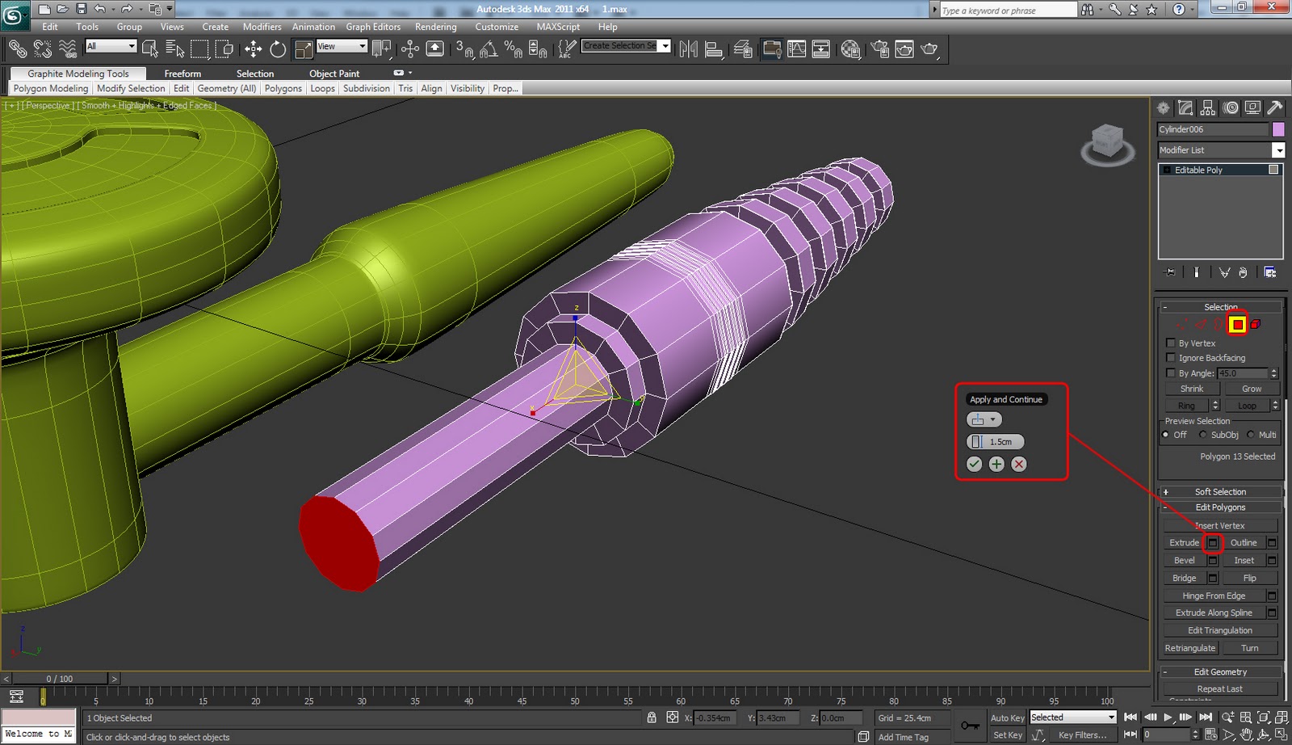Click the Bind to Space Warp icon

(68, 49)
